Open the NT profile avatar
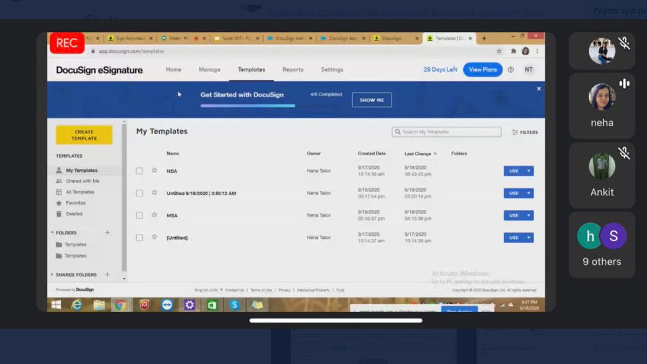647x364 pixels. tap(529, 70)
